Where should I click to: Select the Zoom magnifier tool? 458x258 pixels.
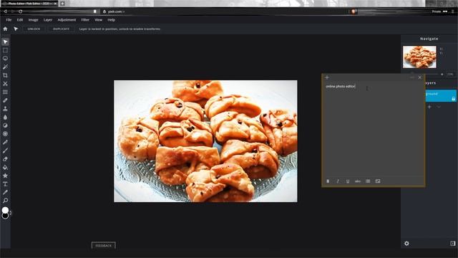(x=5, y=201)
